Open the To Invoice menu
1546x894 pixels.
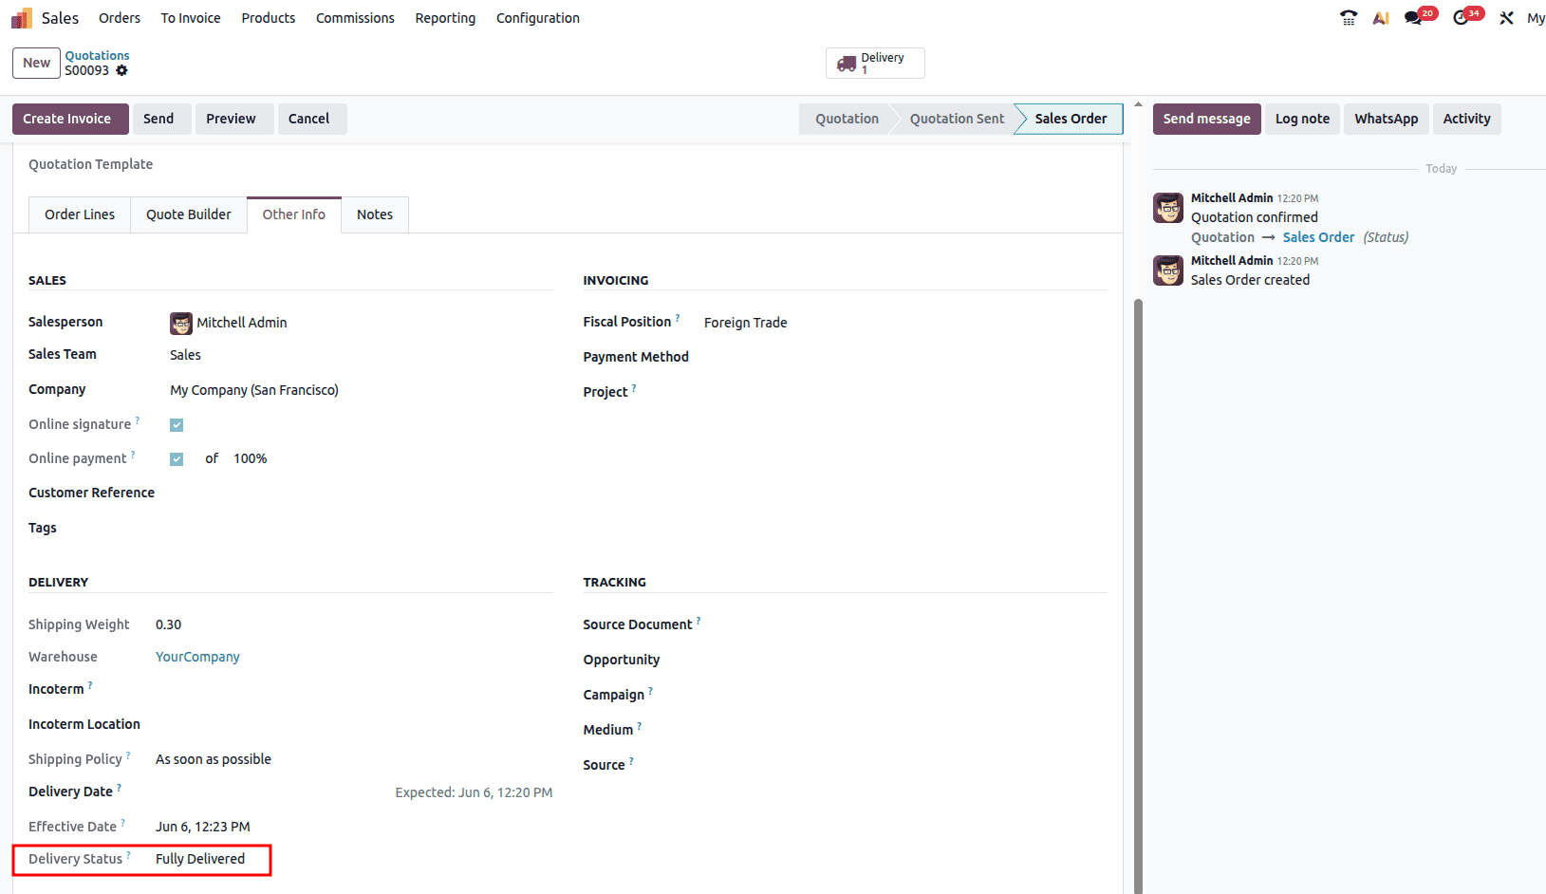[x=191, y=18]
